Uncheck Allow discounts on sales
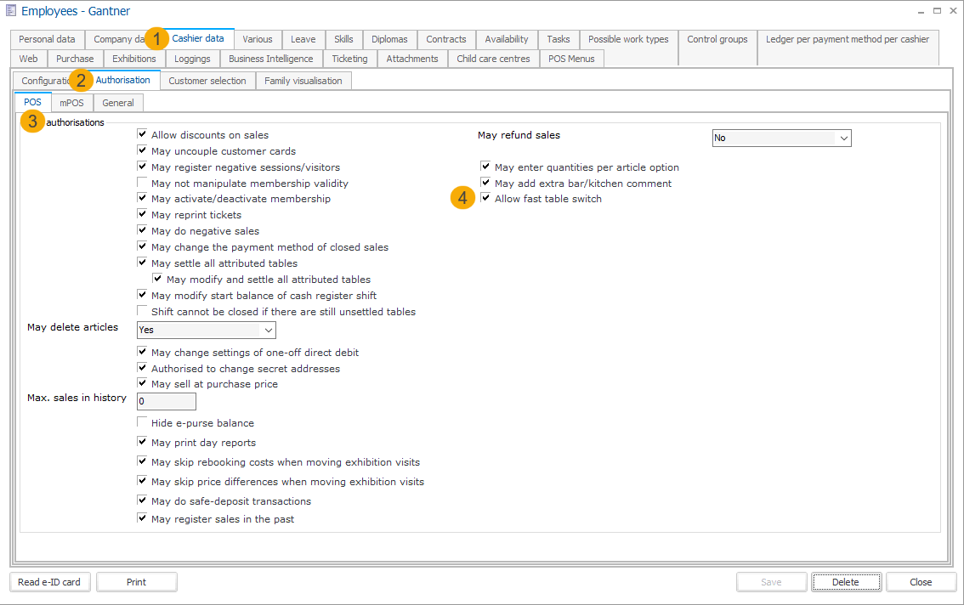 (143, 135)
